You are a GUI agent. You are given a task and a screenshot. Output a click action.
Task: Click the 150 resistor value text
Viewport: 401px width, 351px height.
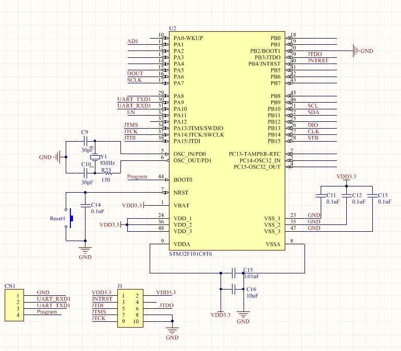106,180
